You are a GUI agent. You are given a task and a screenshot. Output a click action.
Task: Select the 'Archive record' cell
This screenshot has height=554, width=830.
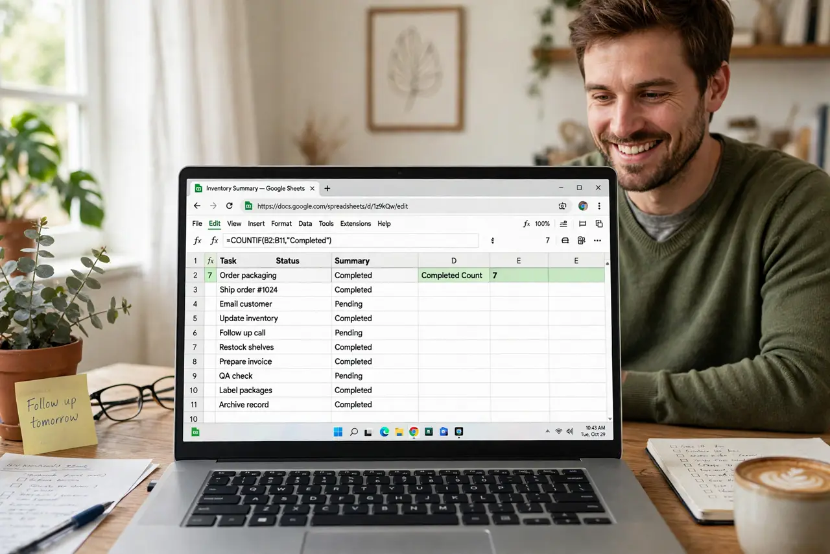coord(273,404)
